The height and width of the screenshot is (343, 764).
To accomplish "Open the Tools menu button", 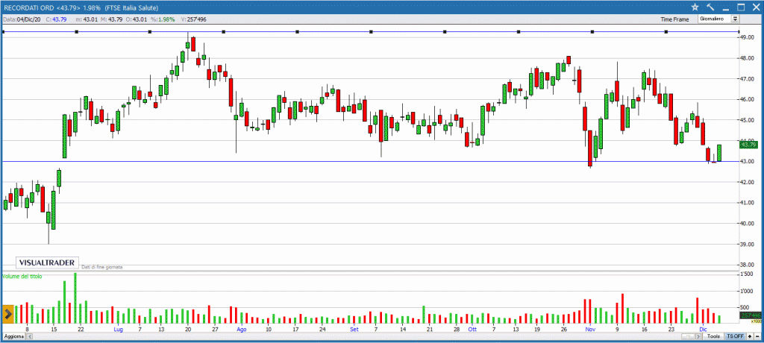I will [713, 336].
